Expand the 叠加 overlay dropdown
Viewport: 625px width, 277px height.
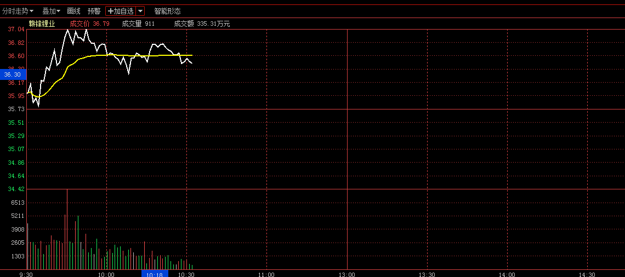pyautogui.click(x=51, y=11)
